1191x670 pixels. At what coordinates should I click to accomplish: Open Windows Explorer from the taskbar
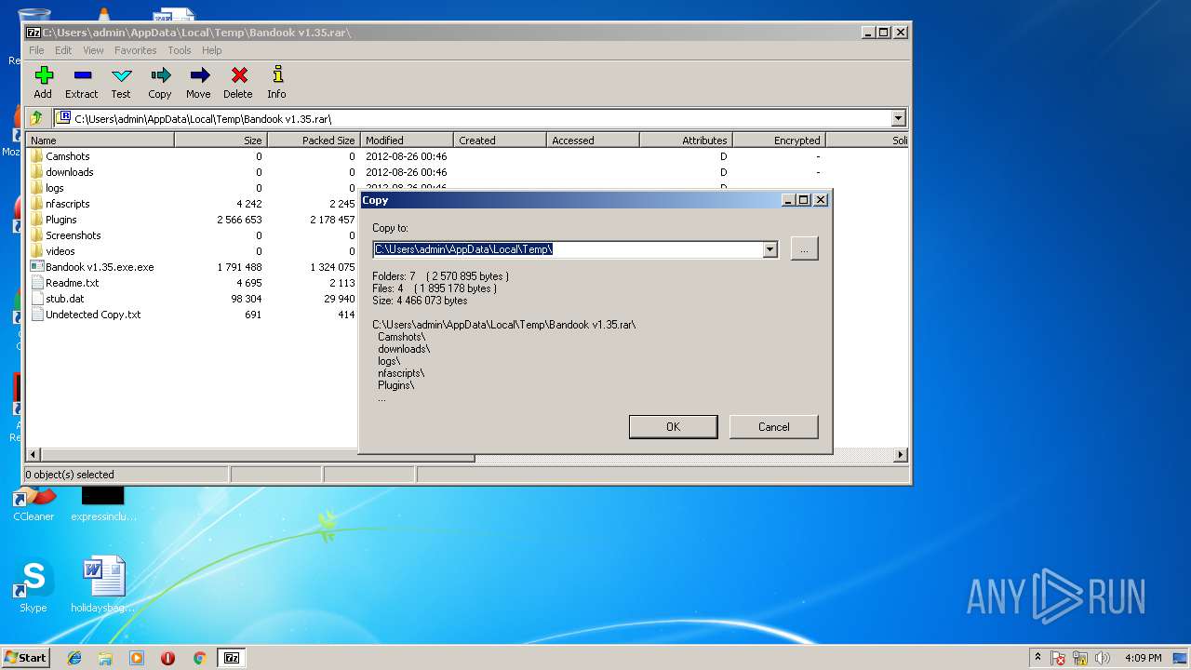[105, 658]
